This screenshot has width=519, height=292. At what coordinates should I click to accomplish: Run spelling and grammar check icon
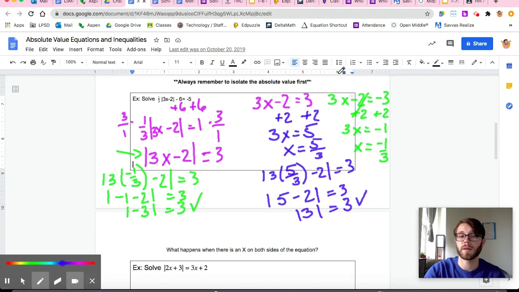tap(43, 62)
